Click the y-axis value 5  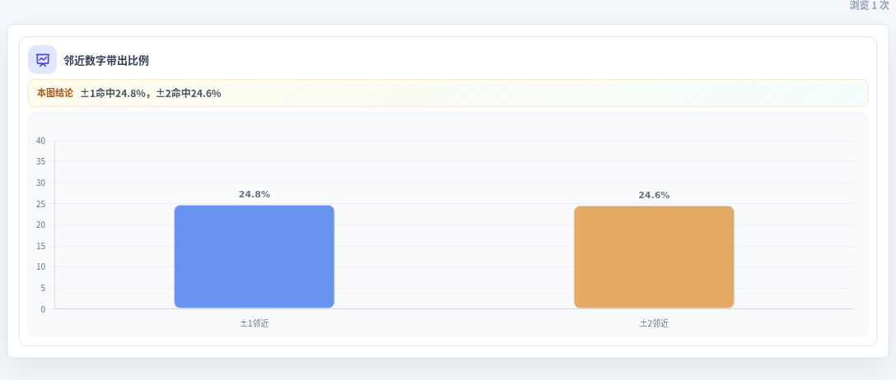(x=43, y=288)
